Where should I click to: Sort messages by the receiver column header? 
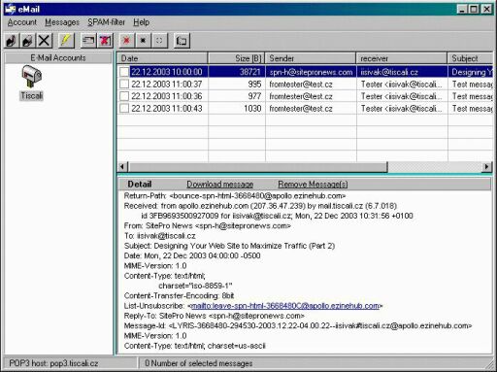click(x=402, y=58)
